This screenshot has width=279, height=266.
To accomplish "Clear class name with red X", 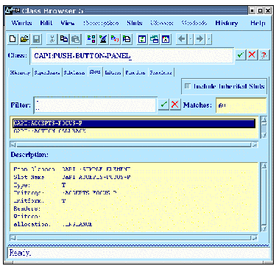I will pos(252,55).
